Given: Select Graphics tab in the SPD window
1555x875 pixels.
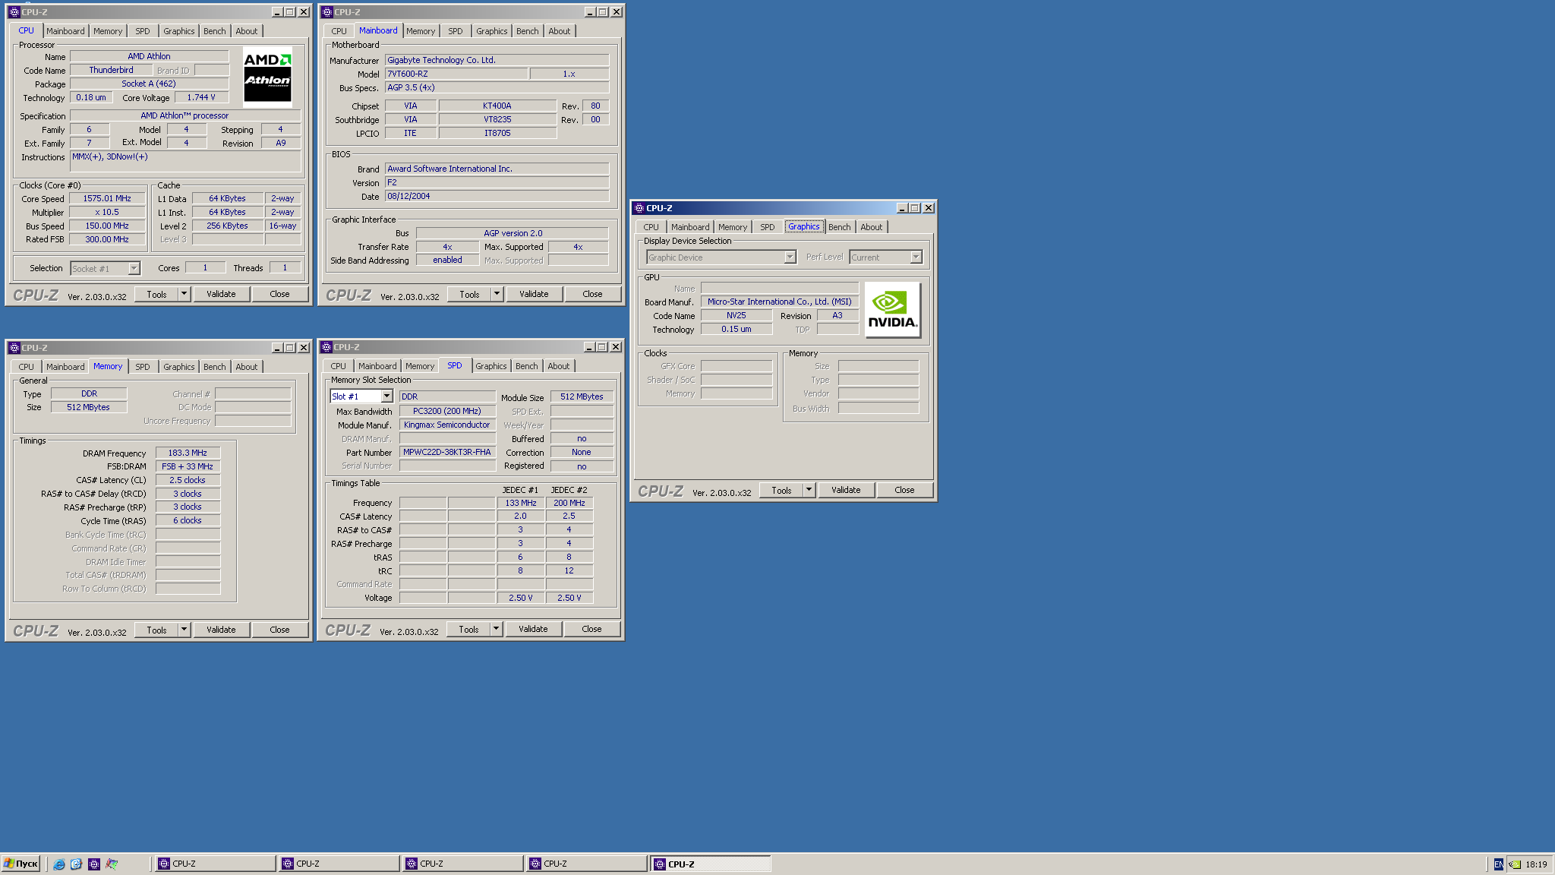Looking at the screenshot, I should (491, 366).
